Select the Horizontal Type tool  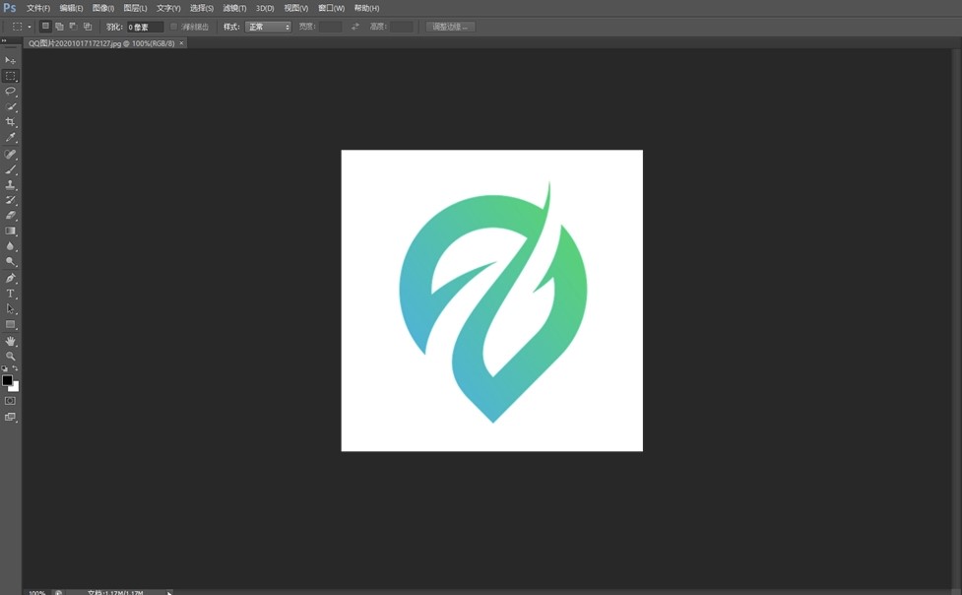10,293
